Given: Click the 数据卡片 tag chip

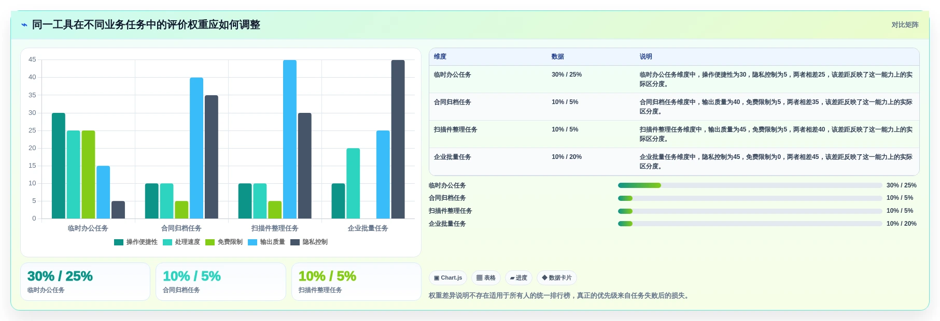Looking at the screenshot, I should (557, 278).
